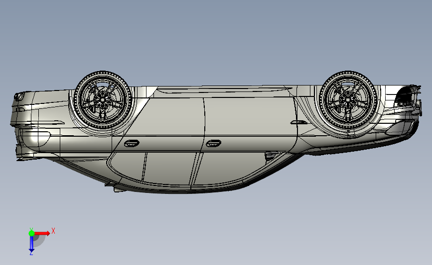432x265 pixels.
Task: Click the blue Z axis arrow of triad
Action: tap(31, 244)
